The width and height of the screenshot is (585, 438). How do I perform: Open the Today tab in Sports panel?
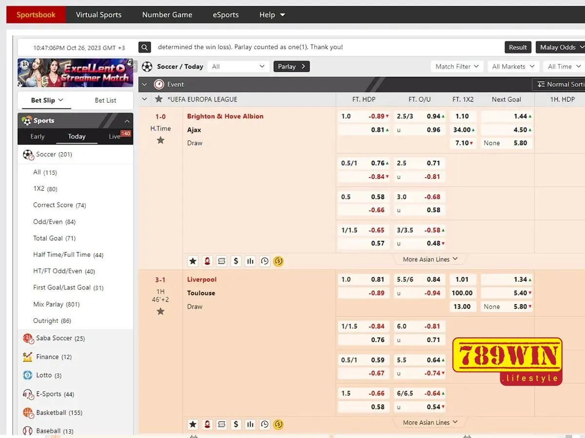coord(77,136)
